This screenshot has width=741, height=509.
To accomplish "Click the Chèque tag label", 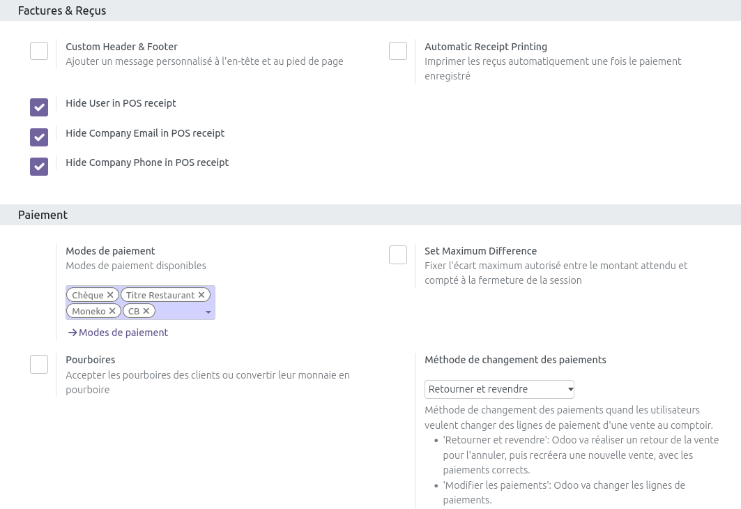I will [x=88, y=295].
